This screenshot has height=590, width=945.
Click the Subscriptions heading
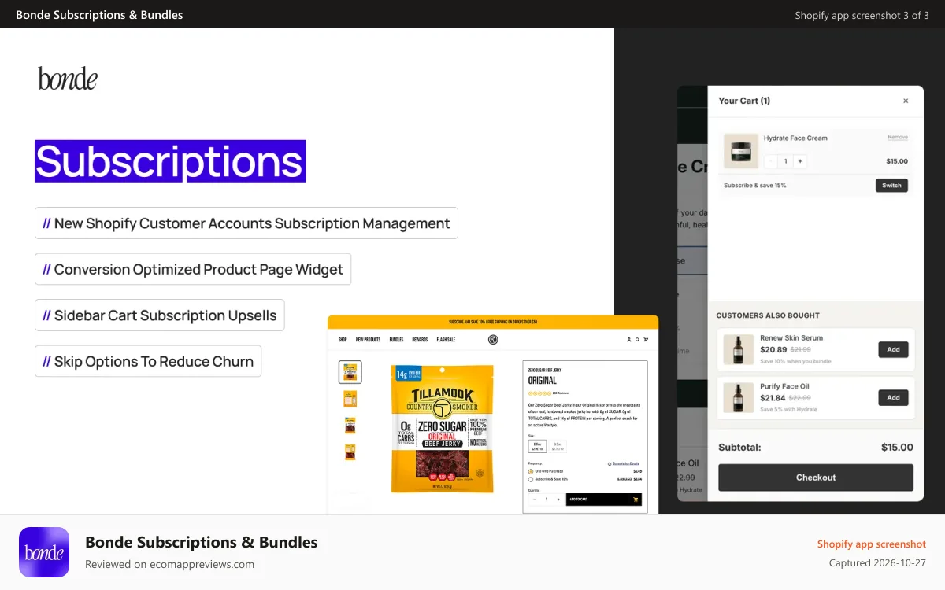tap(170, 161)
